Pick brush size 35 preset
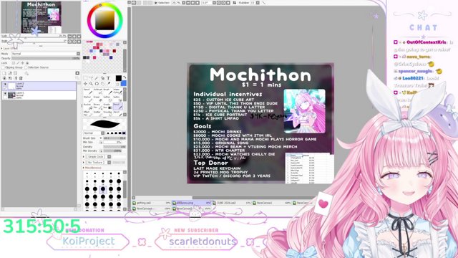 103,190
